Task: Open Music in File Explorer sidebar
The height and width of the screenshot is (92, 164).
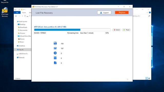Action: point(21,42)
